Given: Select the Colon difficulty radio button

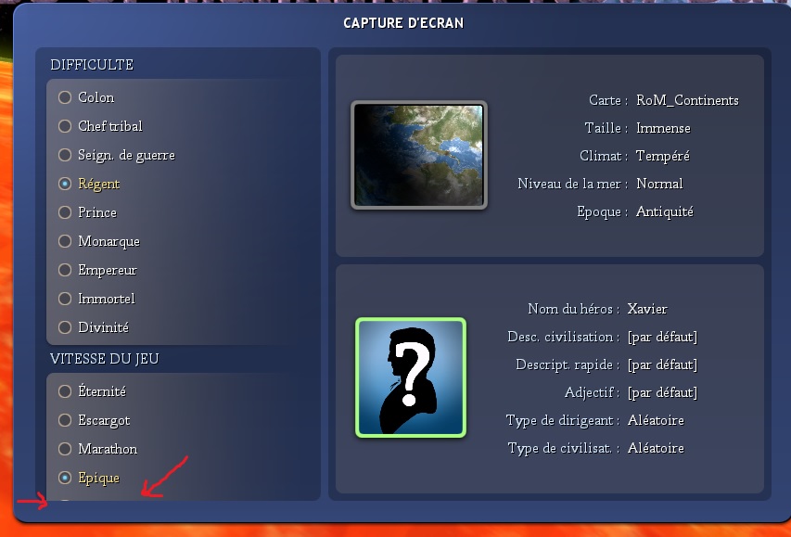Looking at the screenshot, I should [x=65, y=97].
